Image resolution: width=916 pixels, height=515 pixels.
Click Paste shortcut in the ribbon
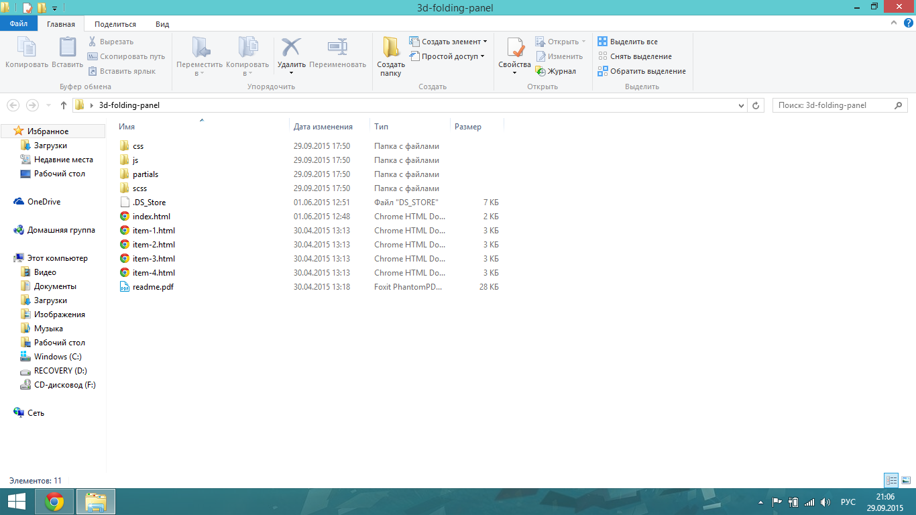click(x=121, y=71)
